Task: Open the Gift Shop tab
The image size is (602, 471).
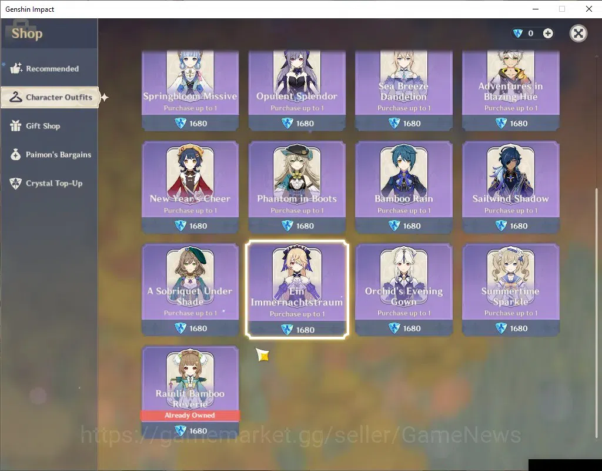Action: [49, 126]
